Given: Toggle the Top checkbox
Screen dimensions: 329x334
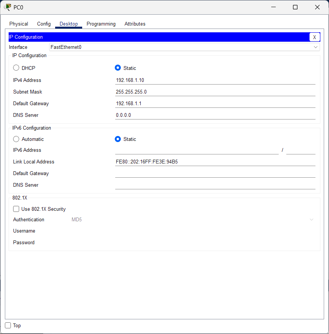Looking at the screenshot, I should [x=8, y=325].
